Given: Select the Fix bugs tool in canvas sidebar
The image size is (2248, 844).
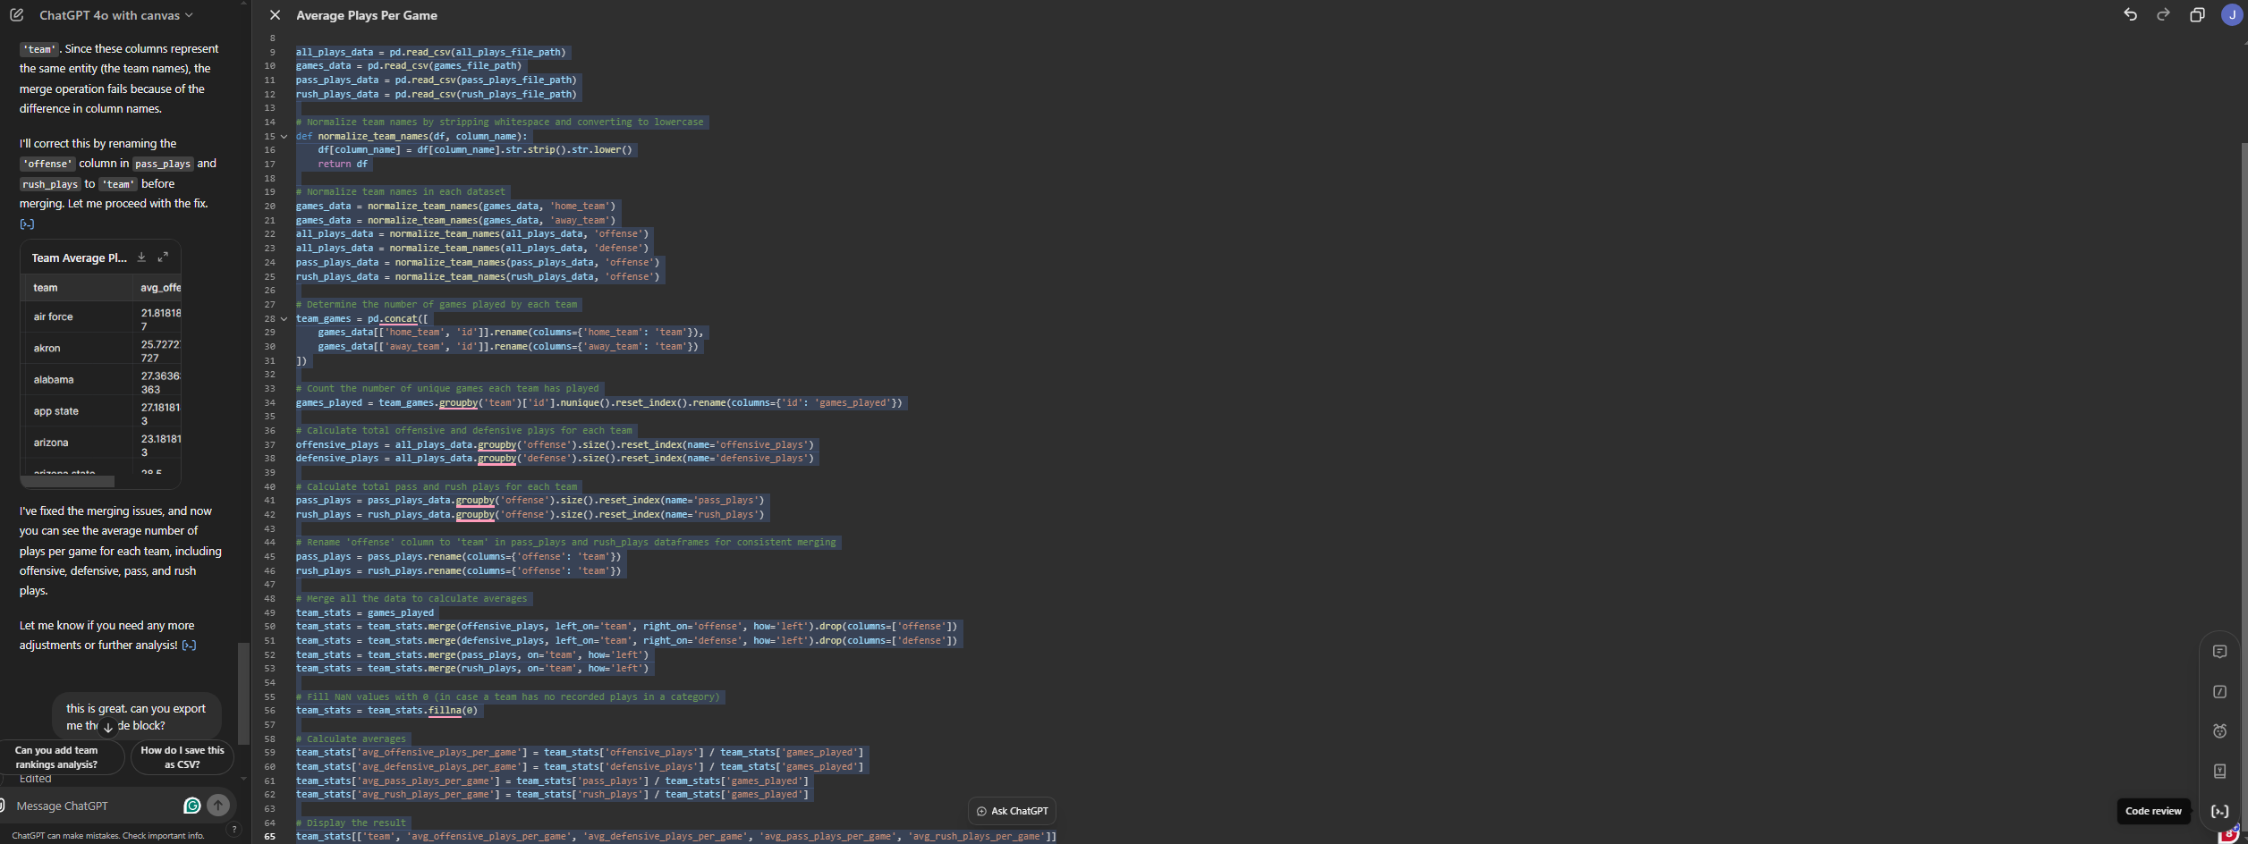Looking at the screenshot, I should pos(2219,731).
